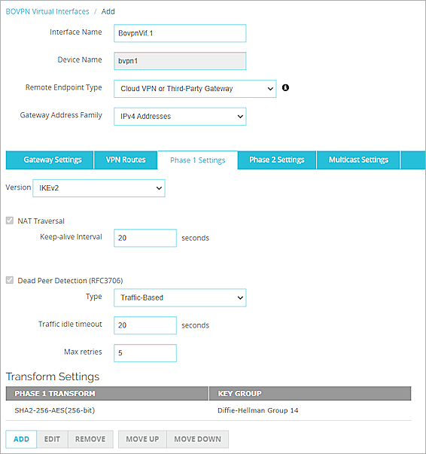
Task: Click the Keep-alive Interval field
Action: click(145, 238)
